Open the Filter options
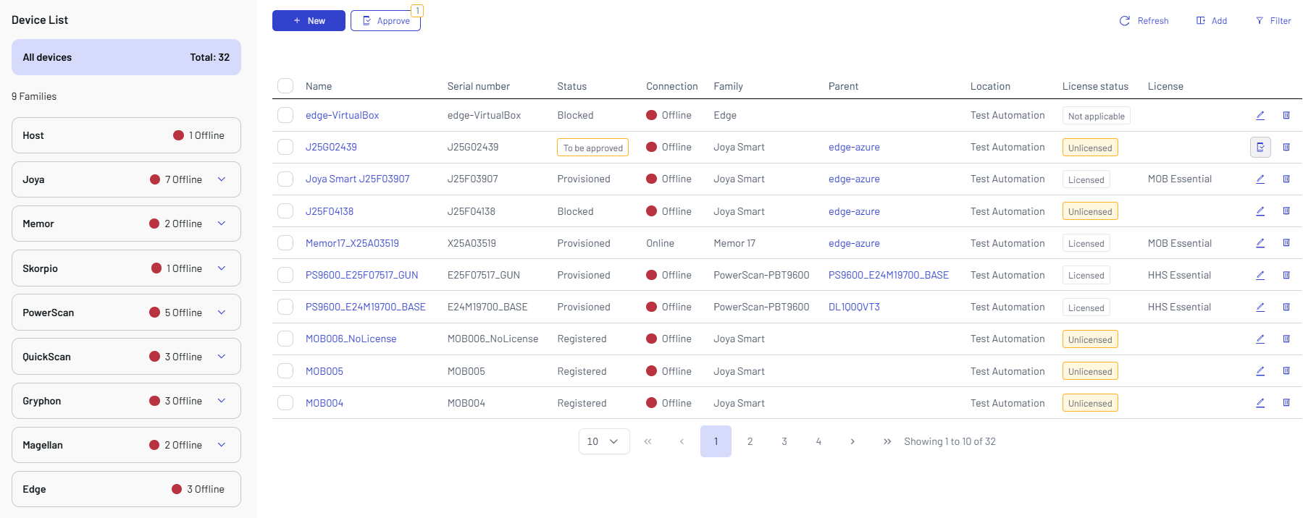 (1273, 21)
